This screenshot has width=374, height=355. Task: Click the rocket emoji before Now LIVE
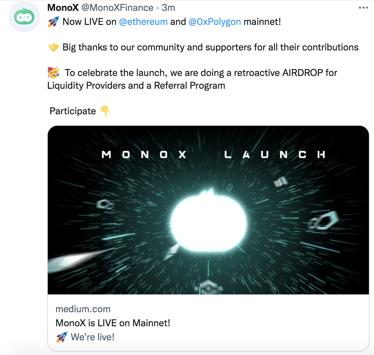pyautogui.click(x=54, y=22)
